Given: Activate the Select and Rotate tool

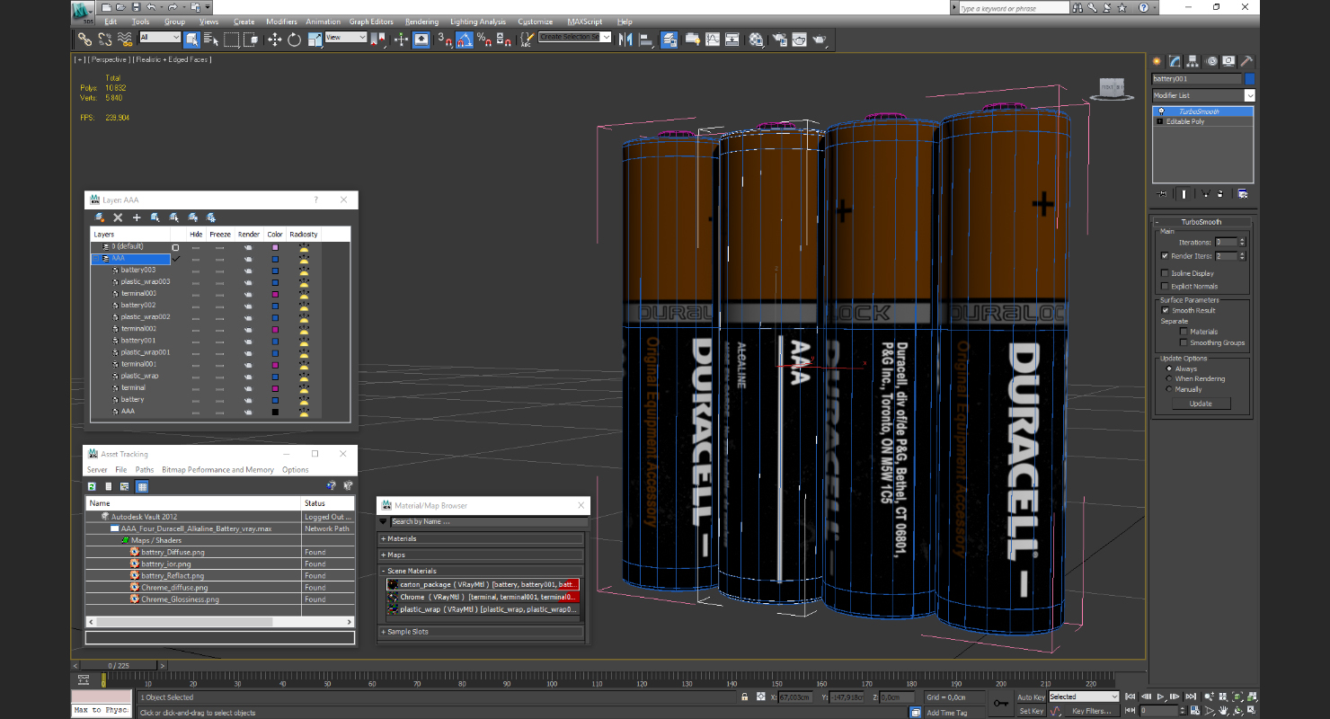Looking at the screenshot, I should 294,40.
